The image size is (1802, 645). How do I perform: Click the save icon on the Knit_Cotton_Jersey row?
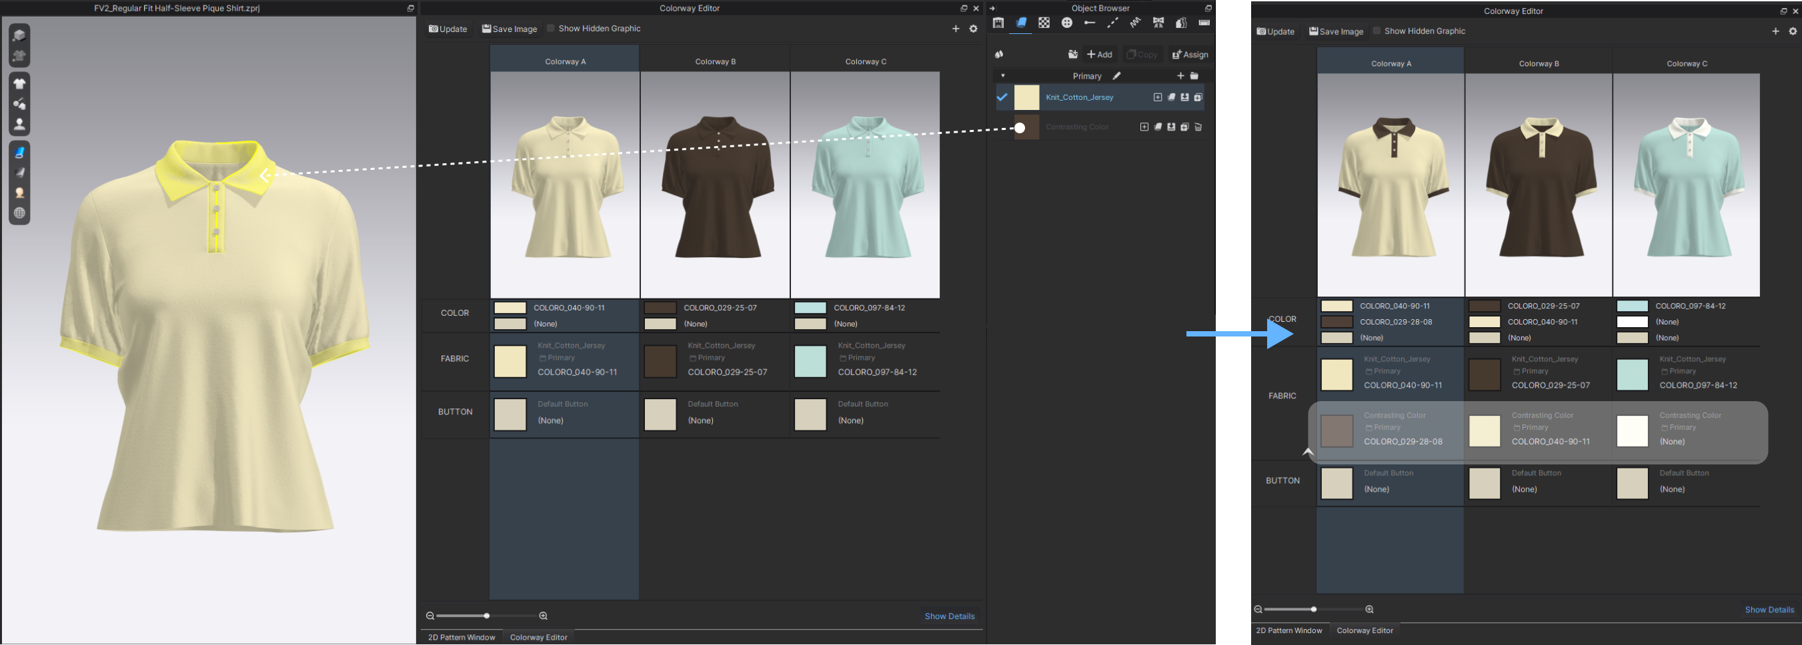1184,97
